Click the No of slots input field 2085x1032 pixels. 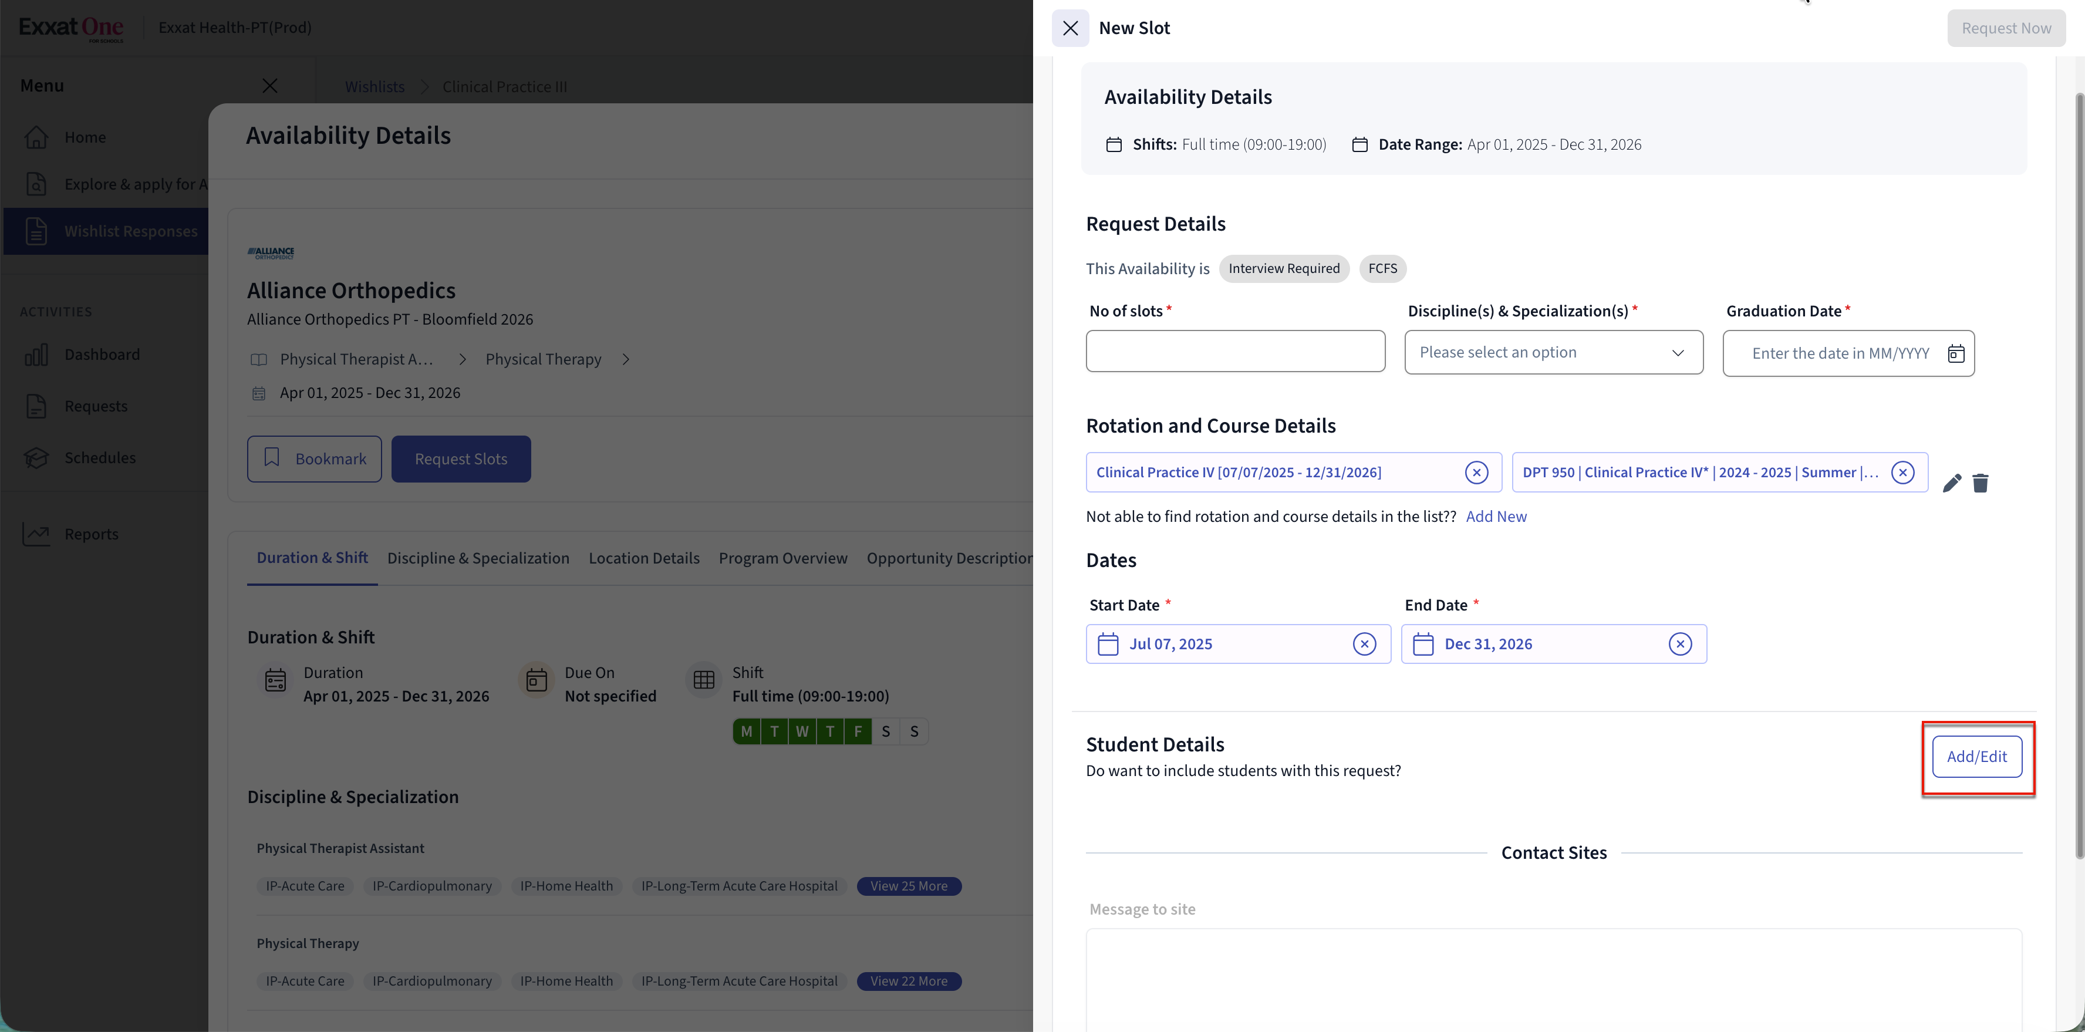click(x=1234, y=351)
